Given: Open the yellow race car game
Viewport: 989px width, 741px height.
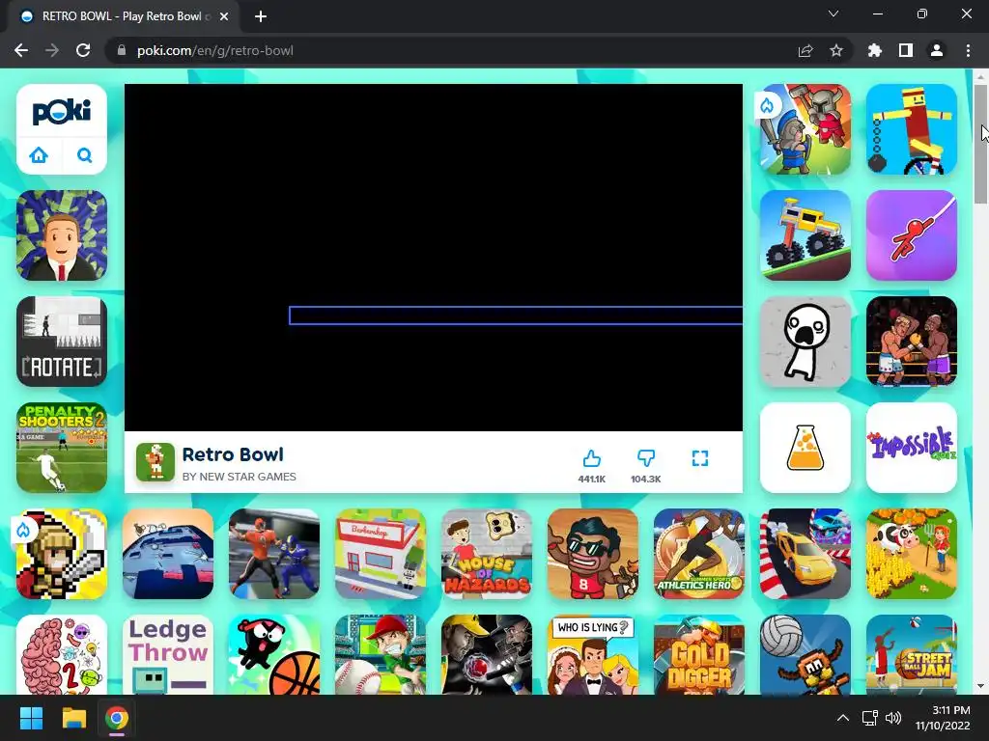Looking at the screenshot, I should 805,554.
